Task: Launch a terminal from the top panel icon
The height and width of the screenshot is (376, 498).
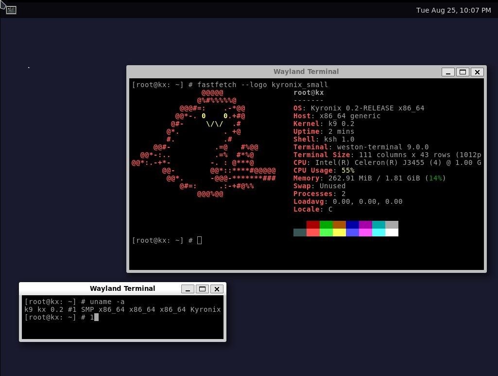Action: (11, 10)
